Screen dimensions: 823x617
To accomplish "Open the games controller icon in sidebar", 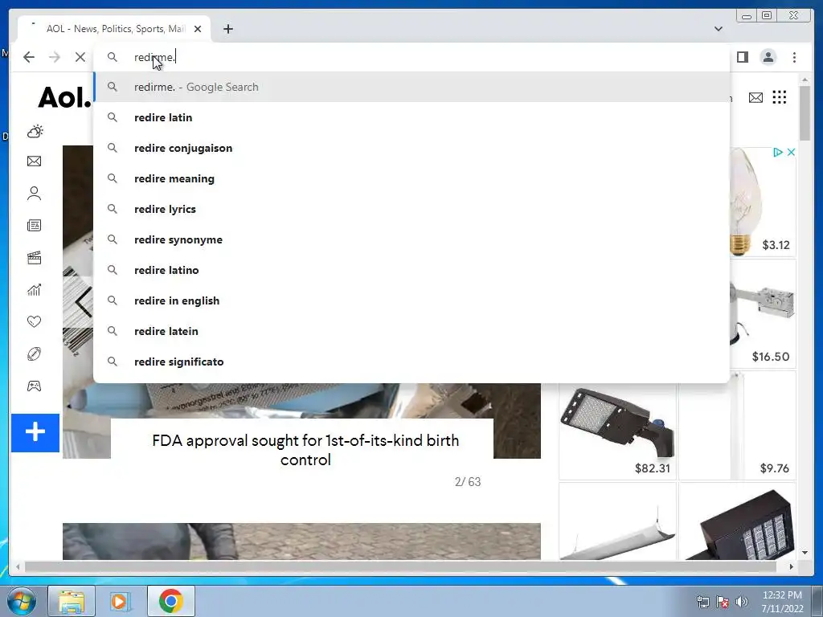I will (34, 386).
